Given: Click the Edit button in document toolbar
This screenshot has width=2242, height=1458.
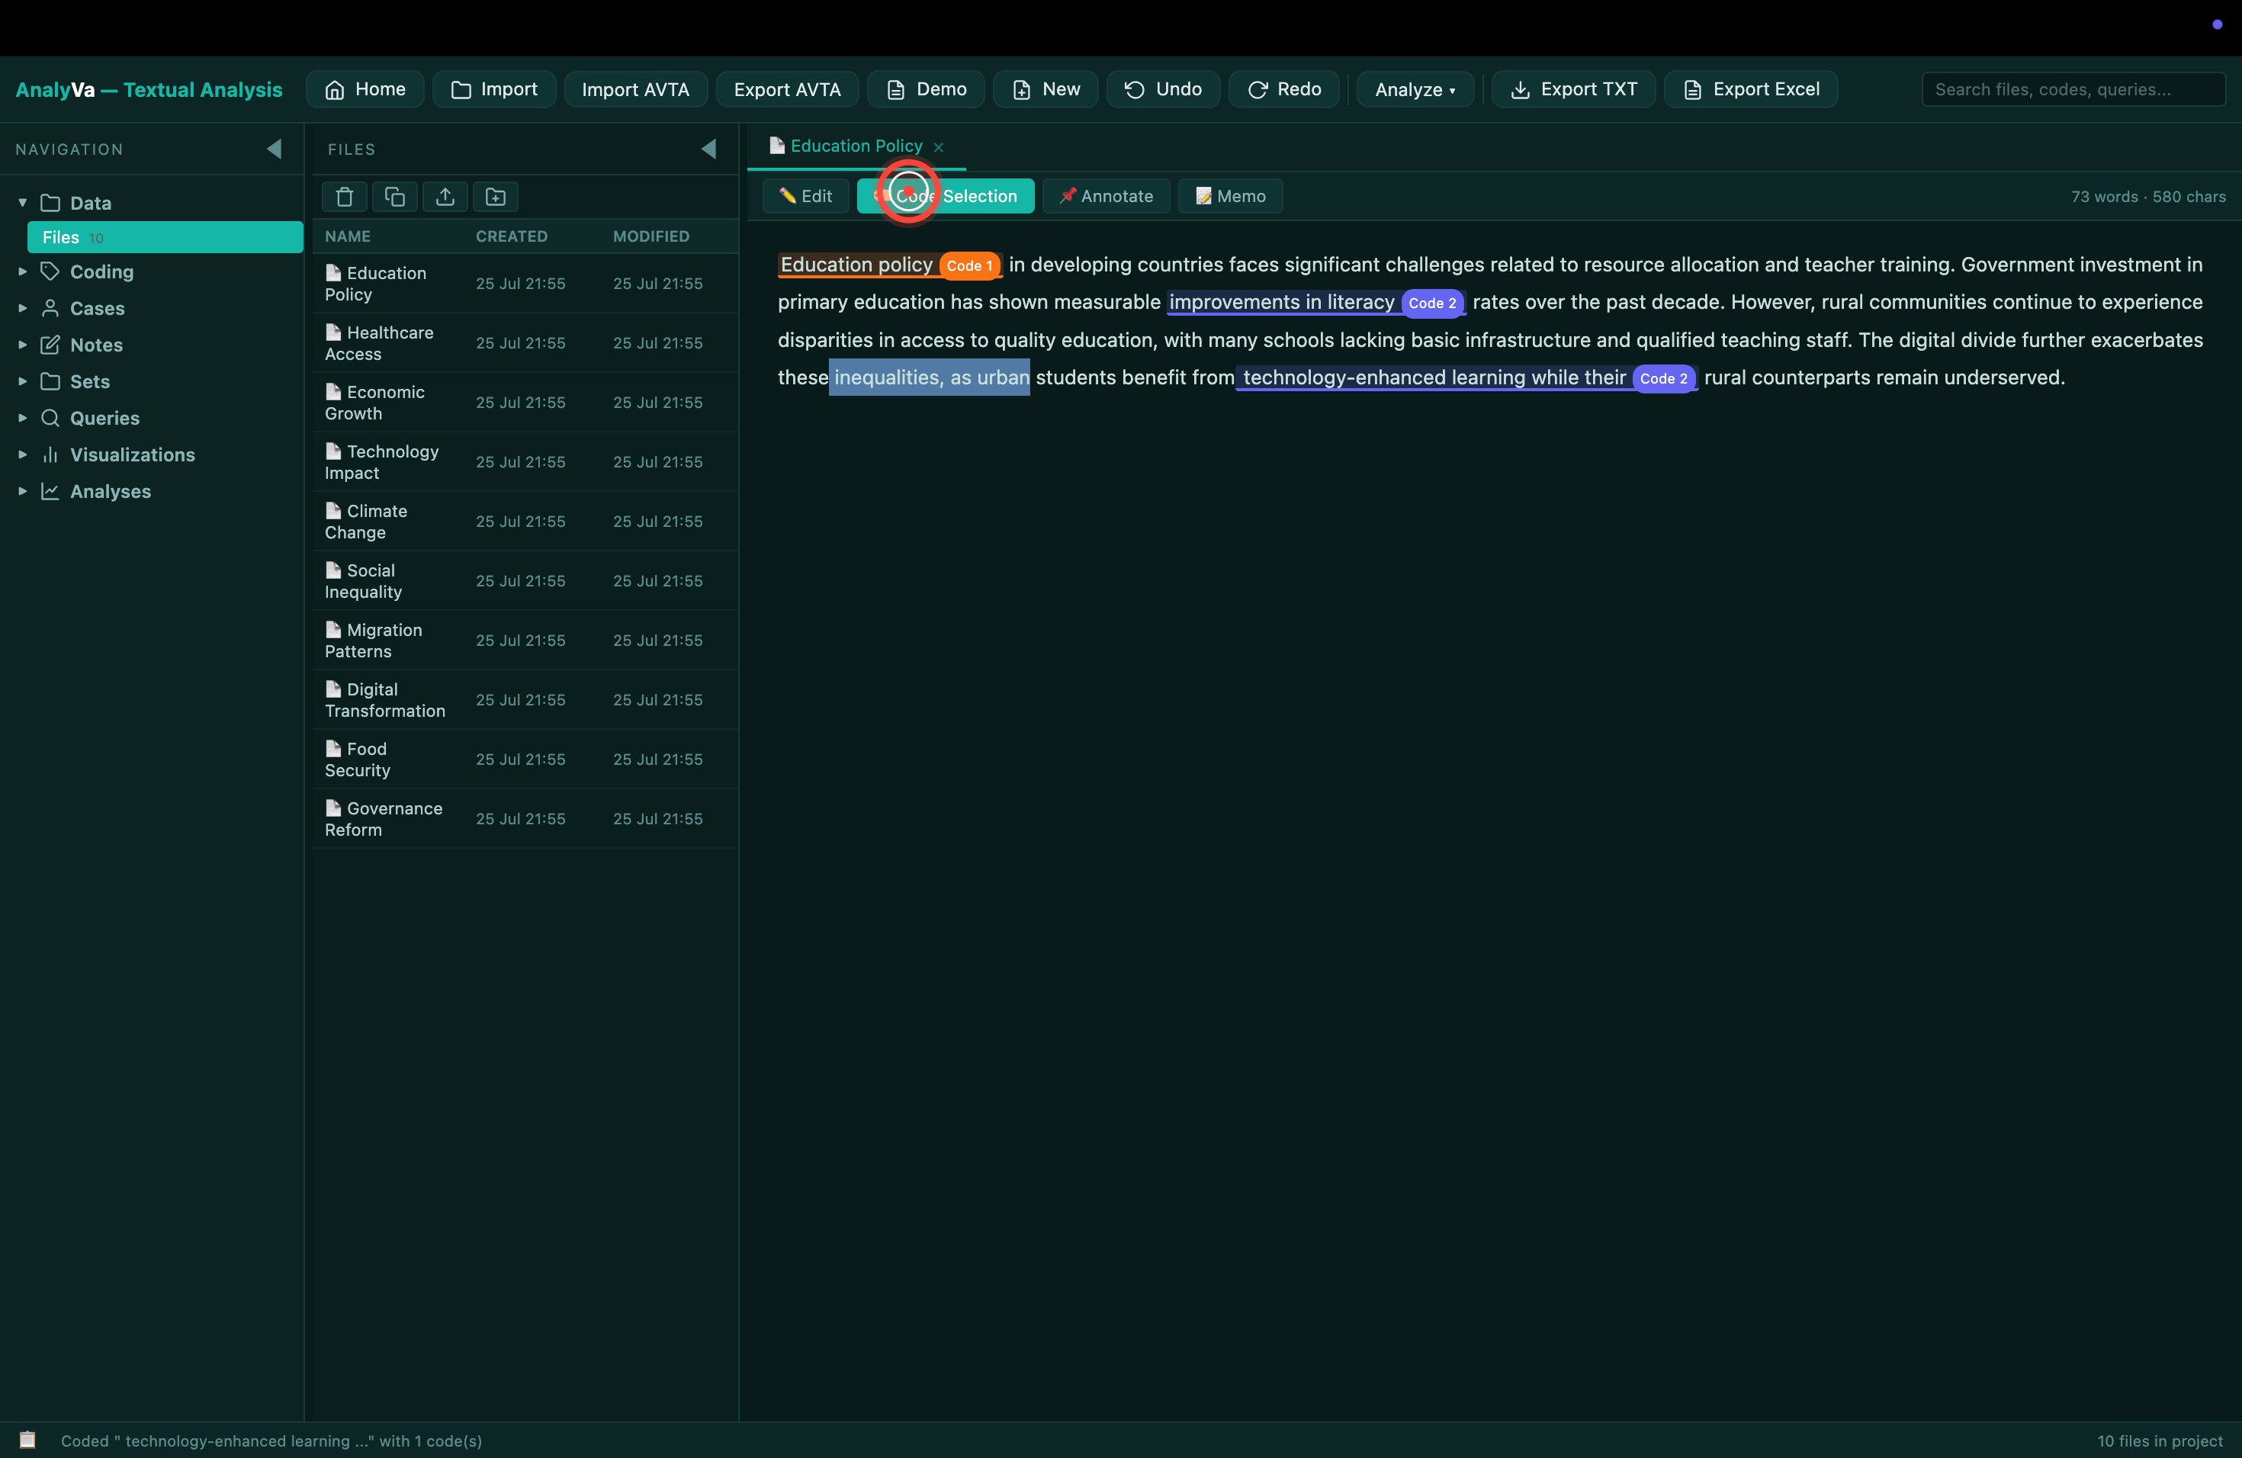Looking at the screenshot, I should click(x=805, y=196).
